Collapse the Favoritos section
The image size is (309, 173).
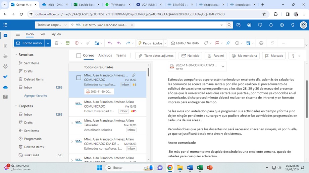[x=16, y=54]
